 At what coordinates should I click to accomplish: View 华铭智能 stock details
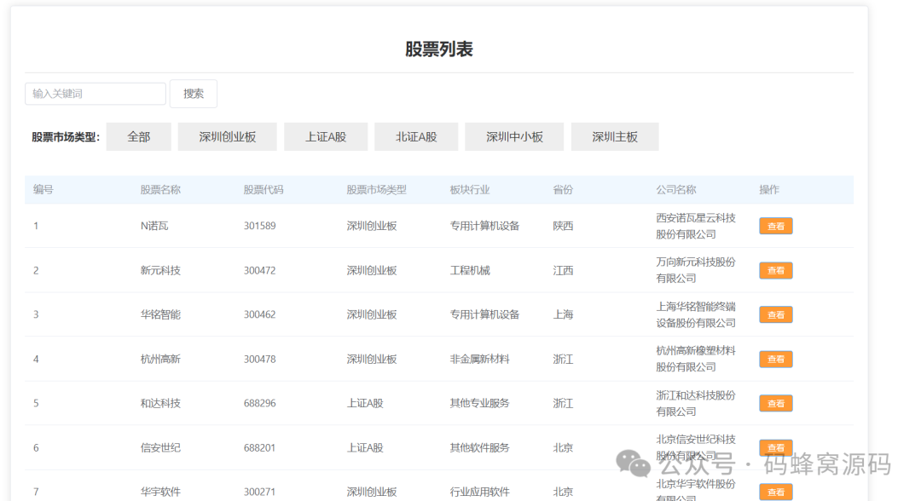coord(775,314)
